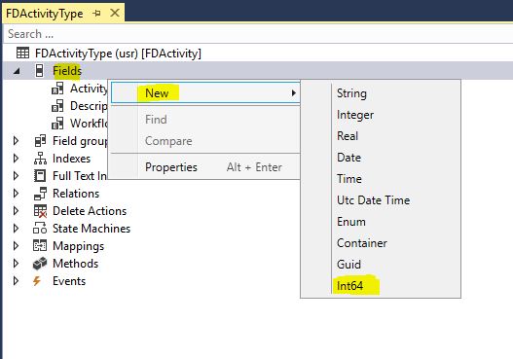Close the FDActivityType tab

(x=115, y=13)
